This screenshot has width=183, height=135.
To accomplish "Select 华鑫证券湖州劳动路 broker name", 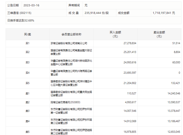I will [71, 62].
